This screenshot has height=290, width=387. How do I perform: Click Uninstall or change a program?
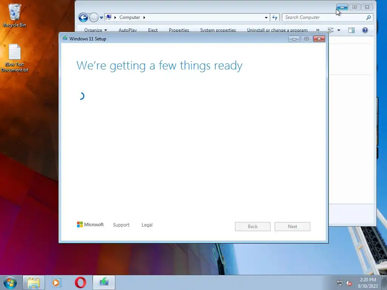[277, 30]
